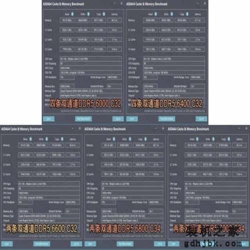
Task: Close the DDR5 6400 window via title bar X
Action: 205,3
